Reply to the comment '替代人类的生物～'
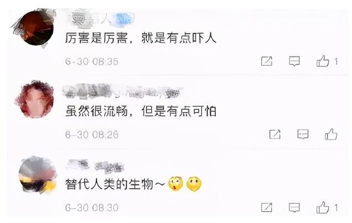Image resolution: width=352 pixels, height=223 pixels. click(x=294, y=208)
